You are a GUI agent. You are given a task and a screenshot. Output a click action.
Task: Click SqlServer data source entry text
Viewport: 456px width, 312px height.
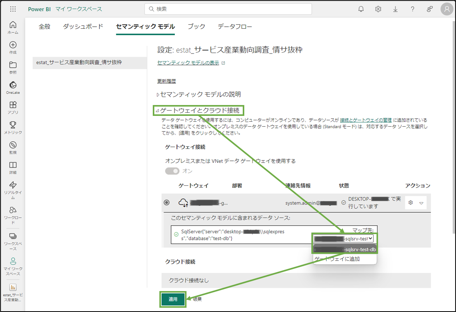(x=233, y=235)
